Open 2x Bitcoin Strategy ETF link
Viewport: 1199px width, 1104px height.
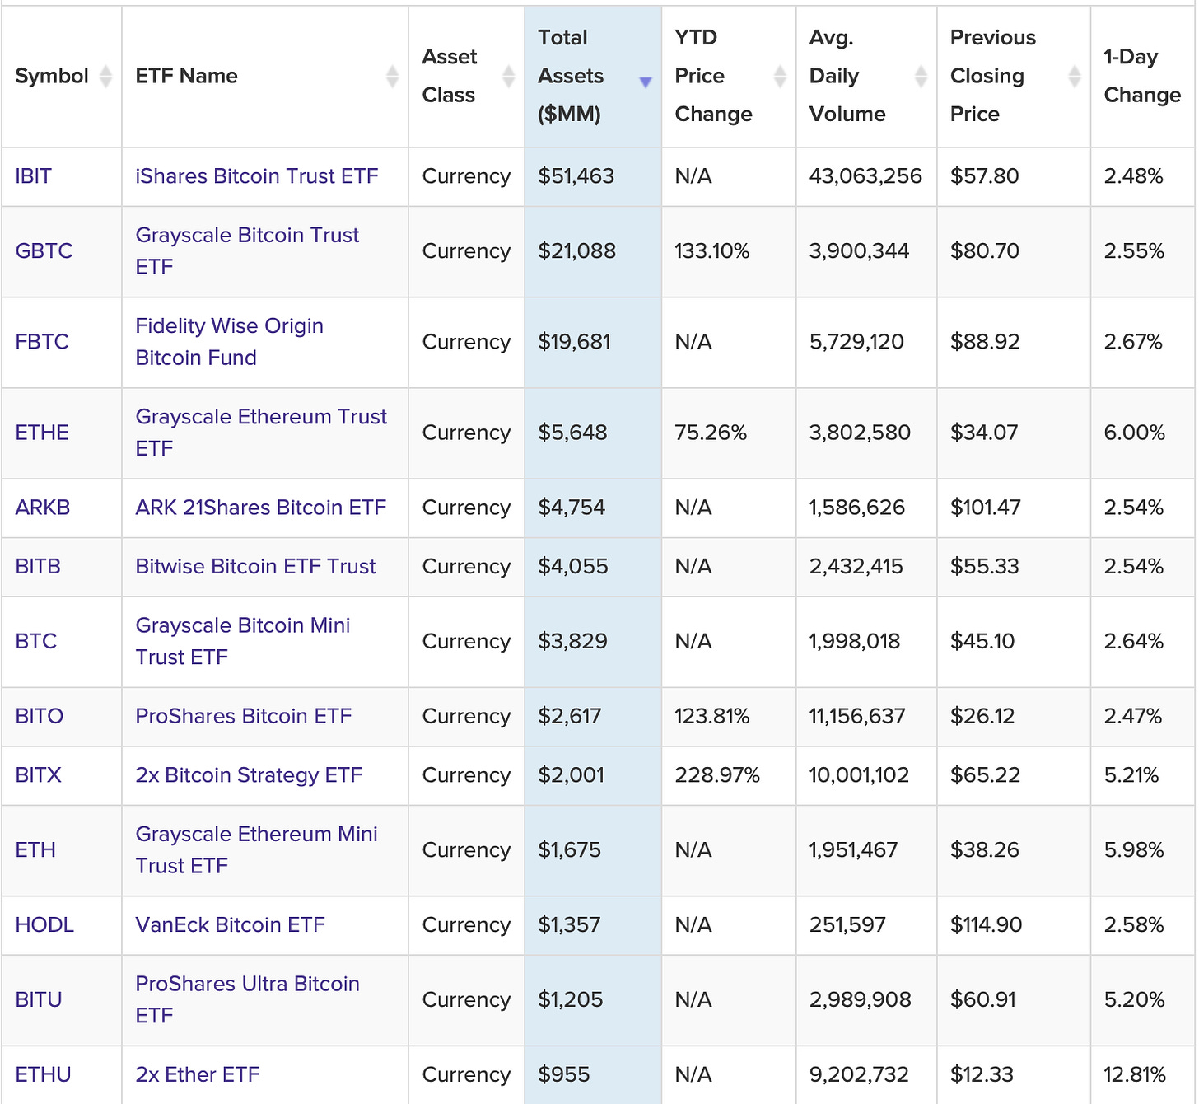[249, 775]
